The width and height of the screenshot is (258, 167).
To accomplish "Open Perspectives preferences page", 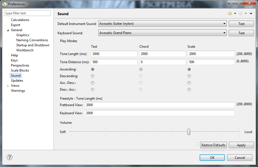I will (x=20, y=65).
